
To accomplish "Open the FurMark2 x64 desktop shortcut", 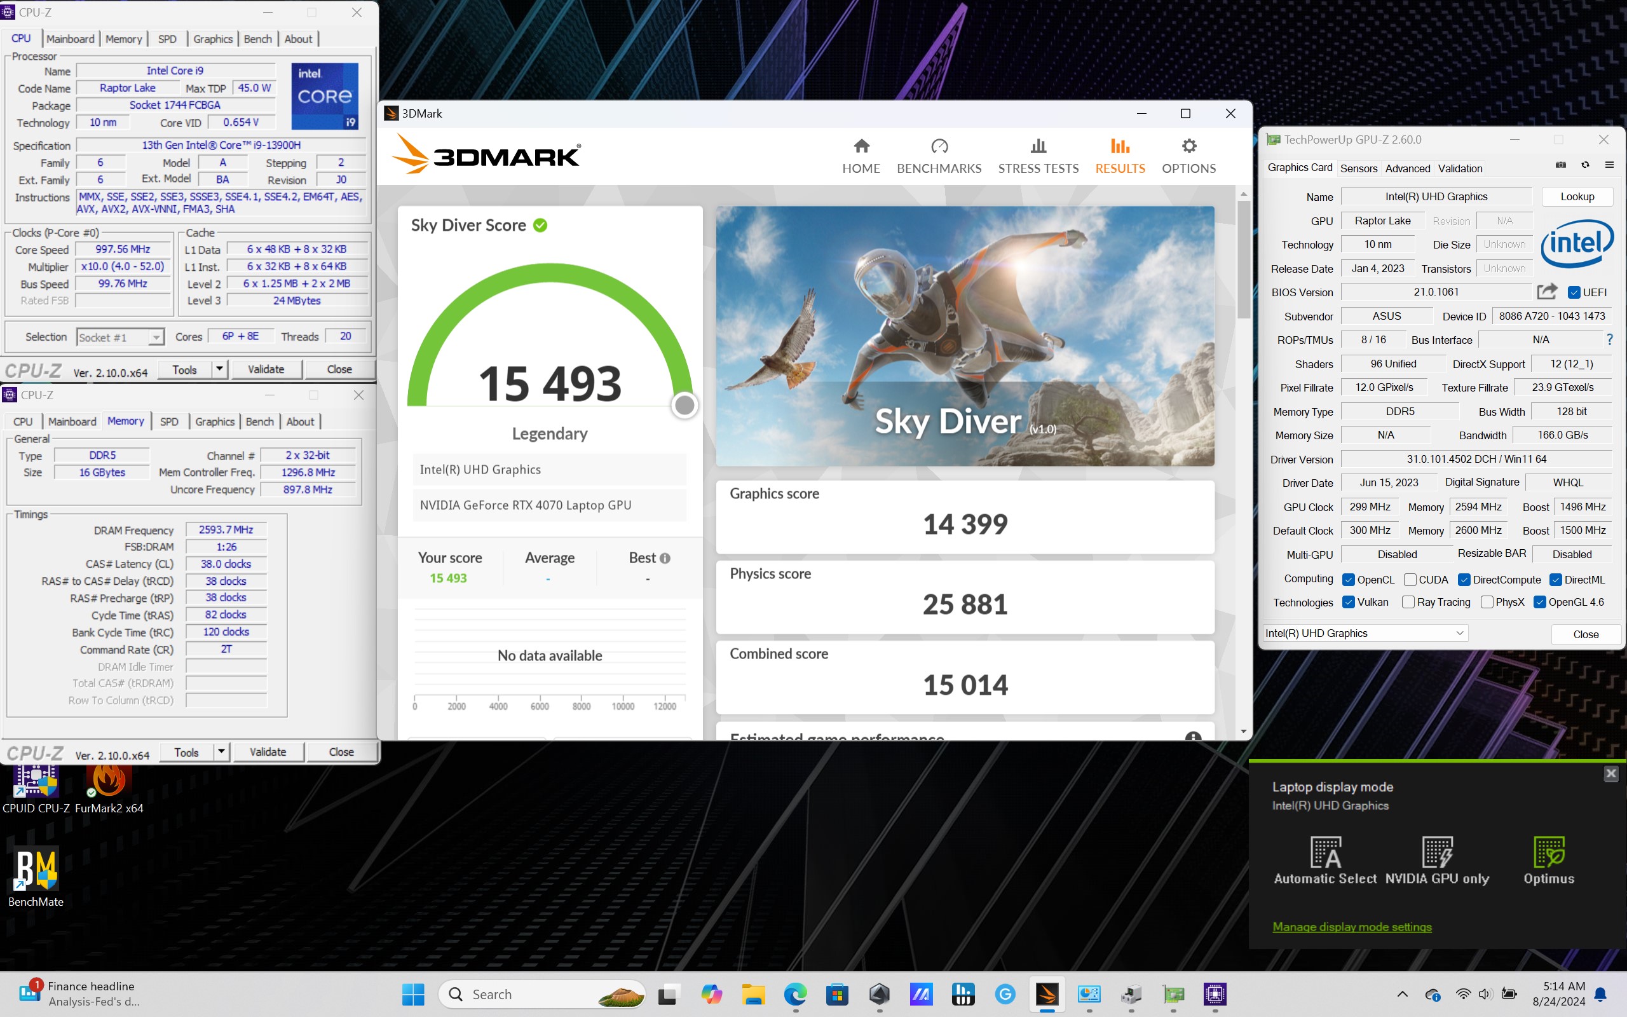I will pyautogui.click(x=109, y=788).
